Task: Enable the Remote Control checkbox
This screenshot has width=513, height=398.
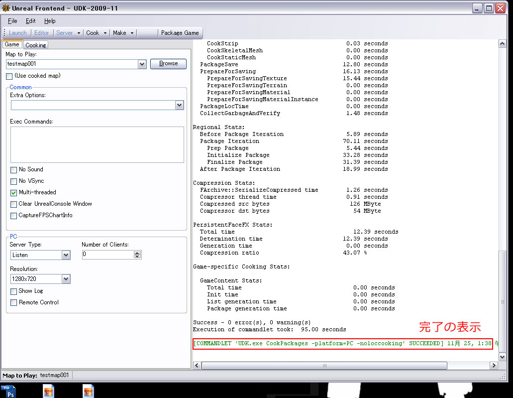Action: (14, 303)
